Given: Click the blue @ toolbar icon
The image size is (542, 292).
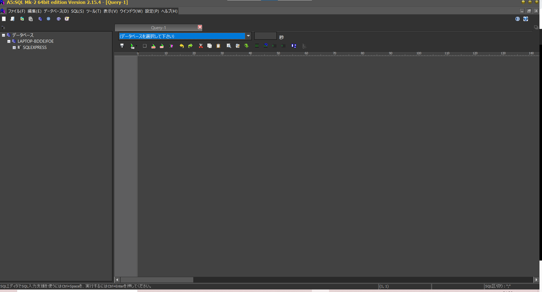Looking at the screenshot, I should coord(58,19).
